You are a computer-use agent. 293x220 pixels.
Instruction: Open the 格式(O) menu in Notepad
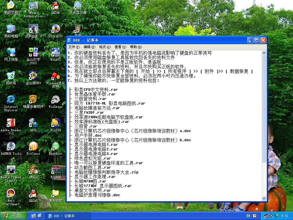[105, 47]
